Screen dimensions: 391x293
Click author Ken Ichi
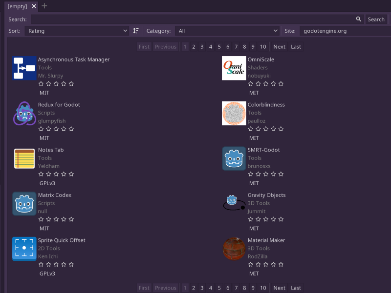pyautogui.click(x=48, y=256)
